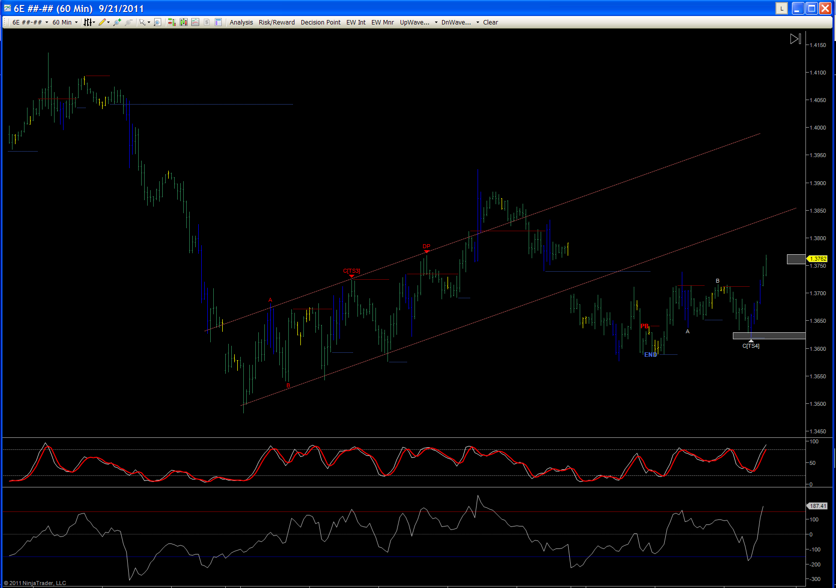Select the cursor pointer tool icon
This screenshot has width=836, height=588.
coord(142,22)
